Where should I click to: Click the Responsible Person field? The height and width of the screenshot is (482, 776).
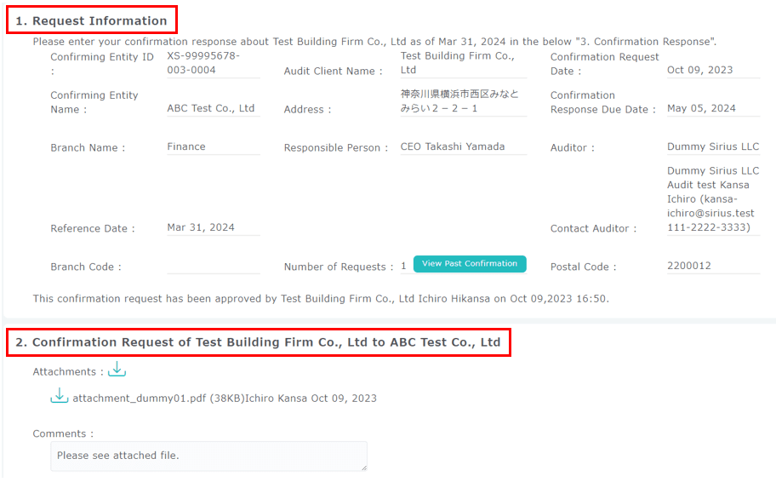tap(463, 146)
